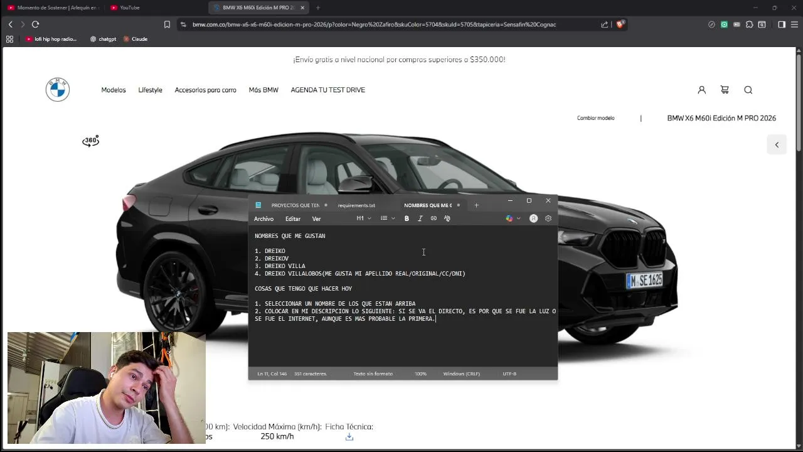Apply bold formatting in Notepad

pyautogui.click(x=407, y=218)
